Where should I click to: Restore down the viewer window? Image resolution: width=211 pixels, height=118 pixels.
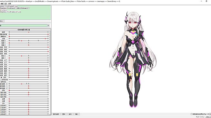(x=206, y=1)
